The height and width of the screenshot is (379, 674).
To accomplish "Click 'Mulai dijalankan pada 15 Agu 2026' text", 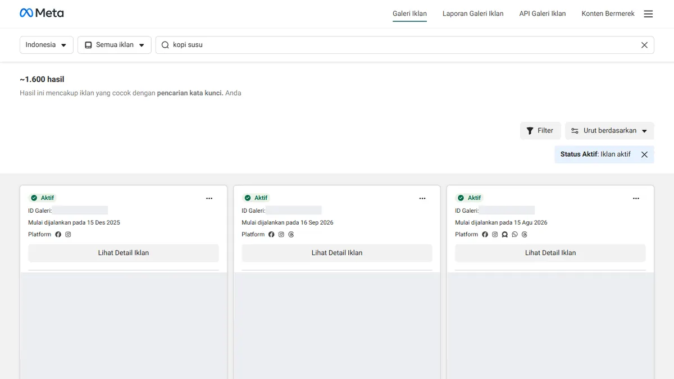I will point(501,222).
